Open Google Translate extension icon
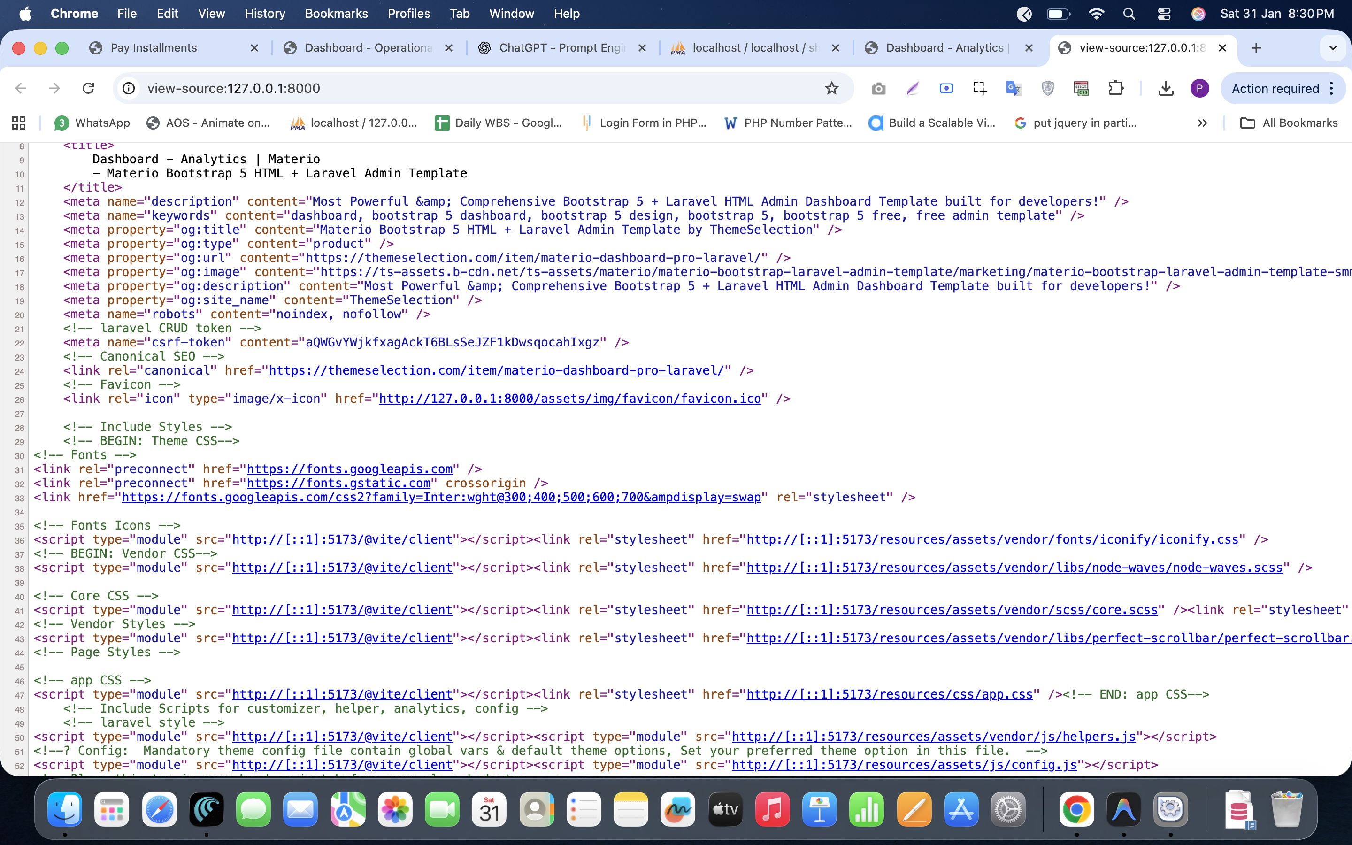 click(1013, 88)
